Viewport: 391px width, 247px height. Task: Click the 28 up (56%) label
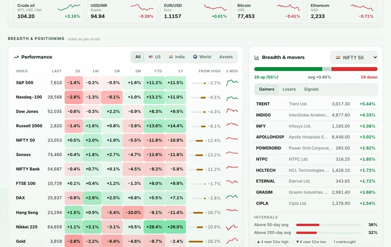(266, 77)
